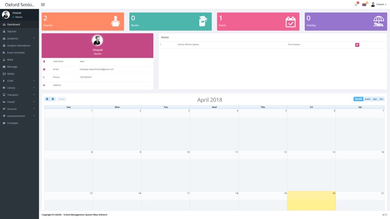Screen dimensions: 390x219
Task: Open Exam Schedule menu item
Action: tap(19, 52)
